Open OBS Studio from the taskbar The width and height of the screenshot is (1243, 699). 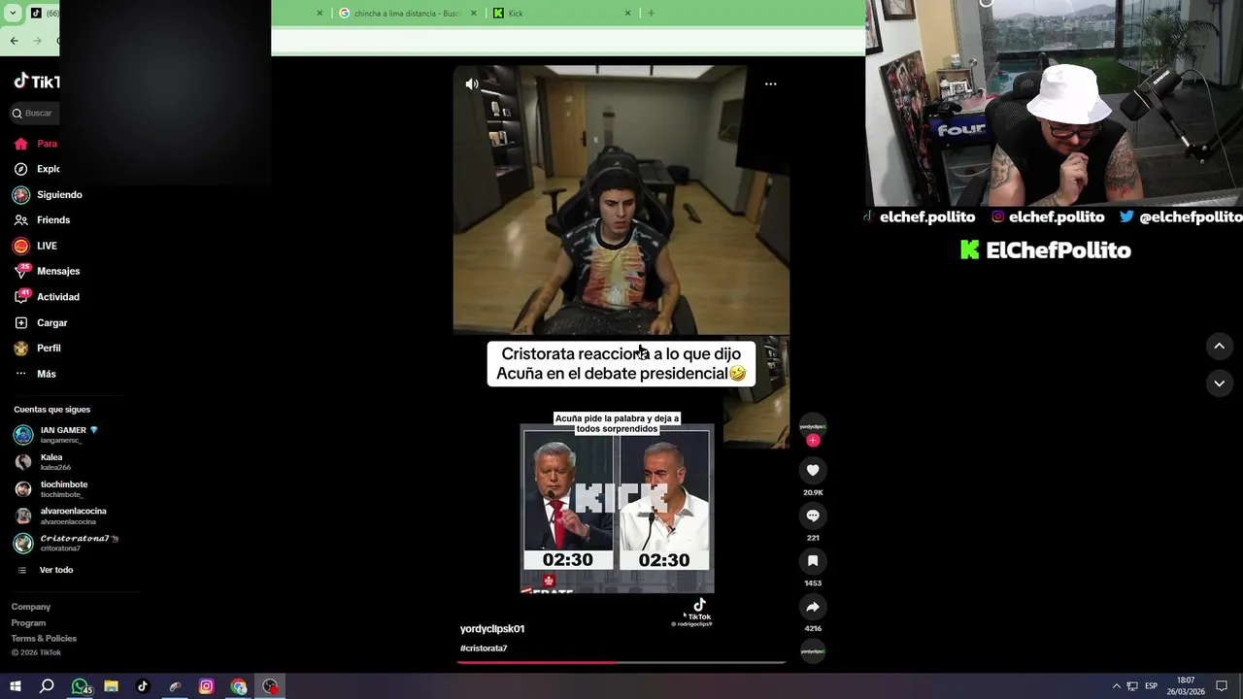click(270, 686)
